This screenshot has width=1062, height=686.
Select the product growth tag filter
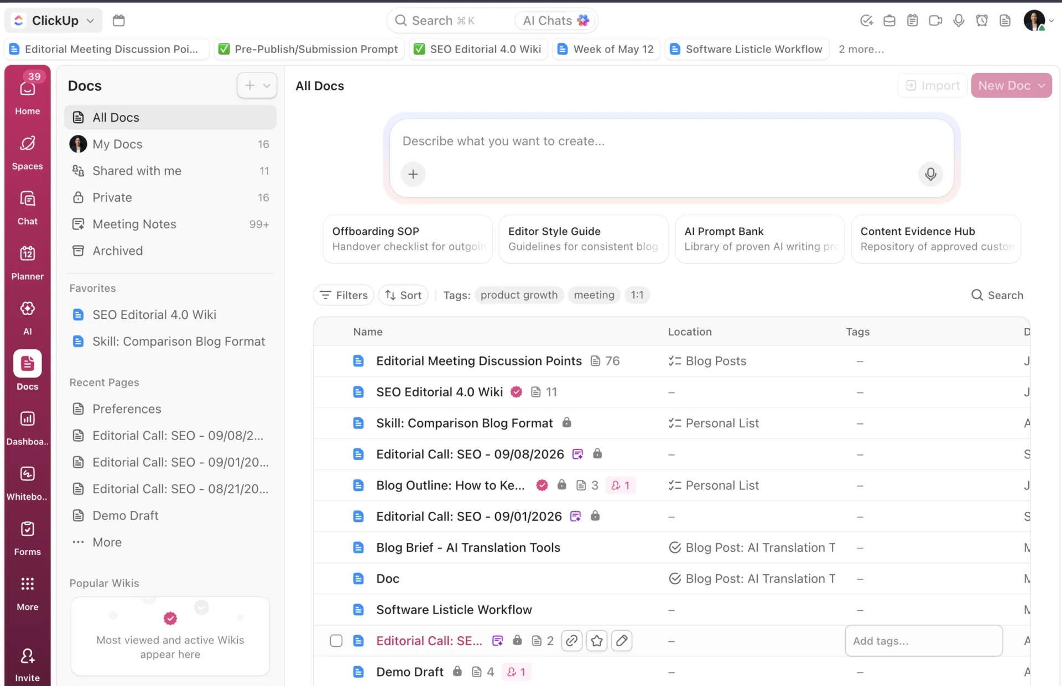tap(519, 295)
